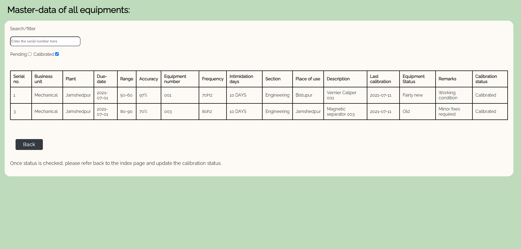Screen dimensions: 521x249
Task: Click the Accuracy column header
Action: [148, 79]
